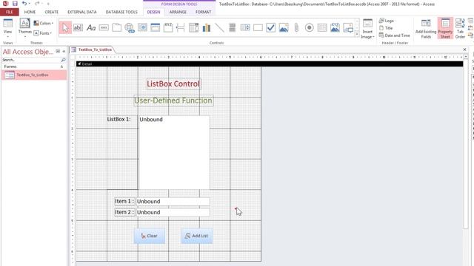Switch to the CREATE ribbon tab

[x=51, y=12]
